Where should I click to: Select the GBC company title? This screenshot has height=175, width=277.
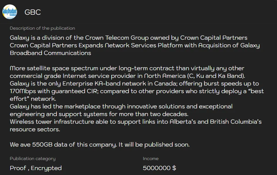click(32, 12)
